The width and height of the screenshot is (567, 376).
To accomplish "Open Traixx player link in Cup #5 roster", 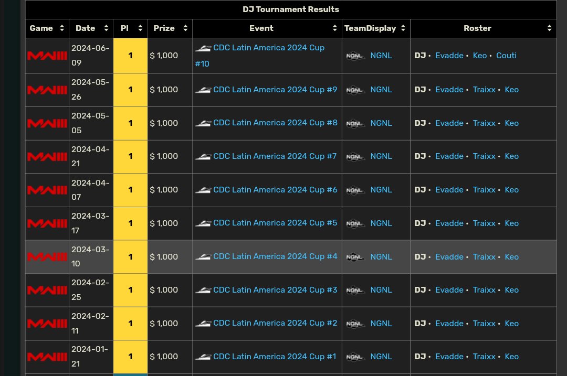I will (484, 223).
